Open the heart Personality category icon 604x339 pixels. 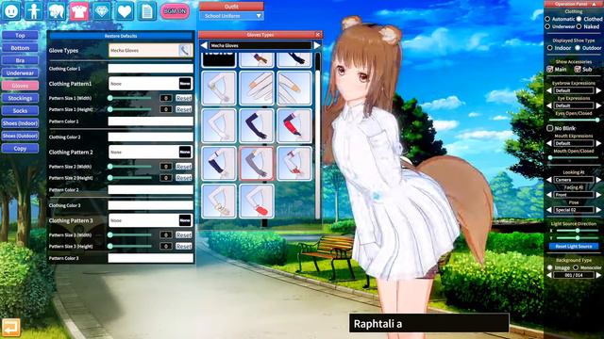[x=125, y=11]
